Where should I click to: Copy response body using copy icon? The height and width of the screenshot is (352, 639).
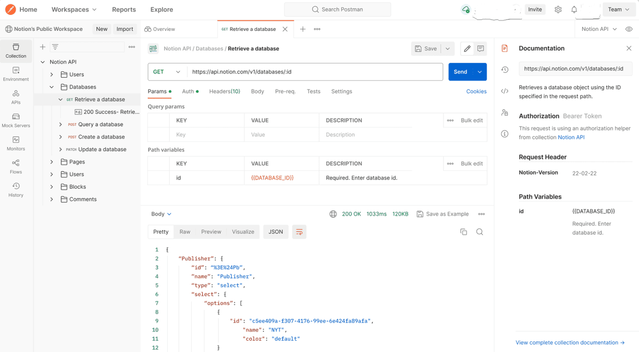pyautogui.click(x=463, y=232)
